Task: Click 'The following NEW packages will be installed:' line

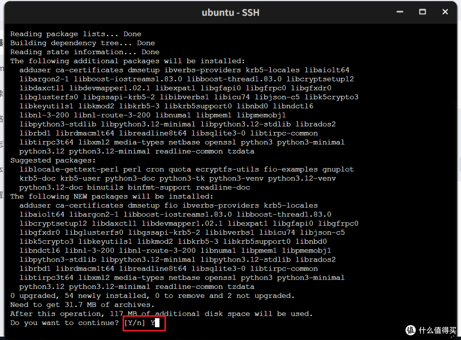Action: tap(112, 196)
